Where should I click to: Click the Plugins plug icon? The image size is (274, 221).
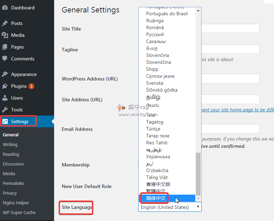coord(5,86)
